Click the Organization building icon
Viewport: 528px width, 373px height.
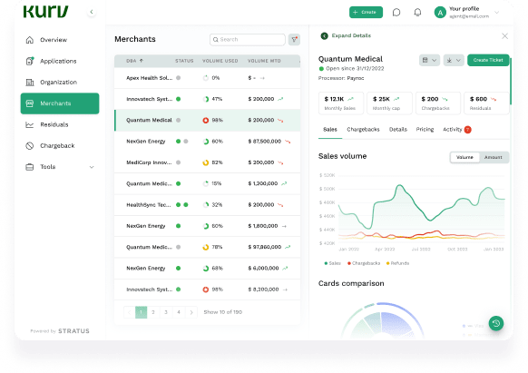point(30,83)
